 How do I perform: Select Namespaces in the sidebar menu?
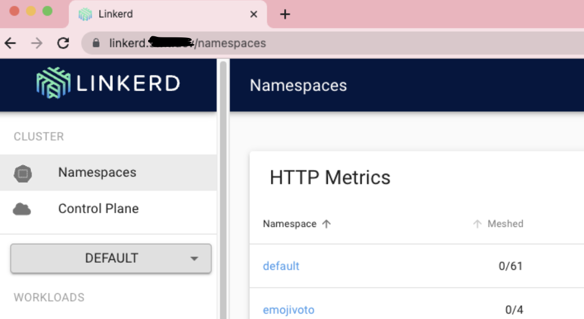[109, 173]
